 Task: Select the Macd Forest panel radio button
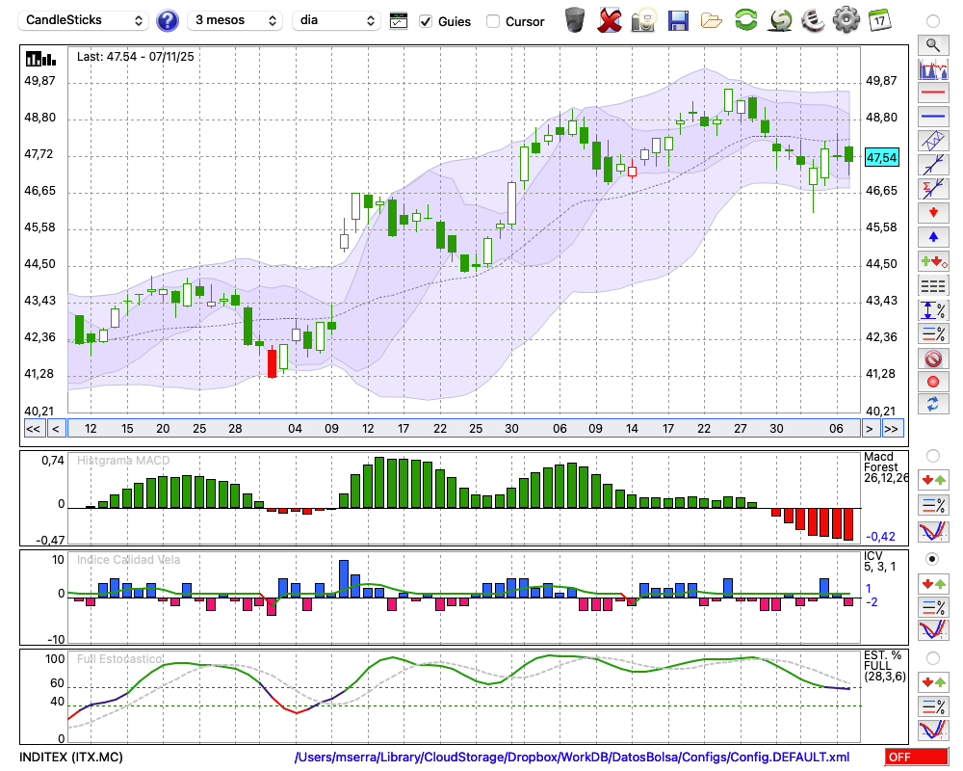(x=932, y=455)
